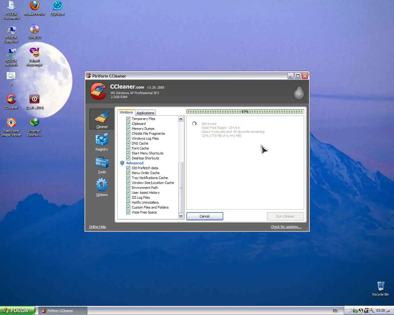Screen dimensions: 394x315
Task: Click the Advanced shield icon in list
Action: pyautogui.click(x=122, y=163)
